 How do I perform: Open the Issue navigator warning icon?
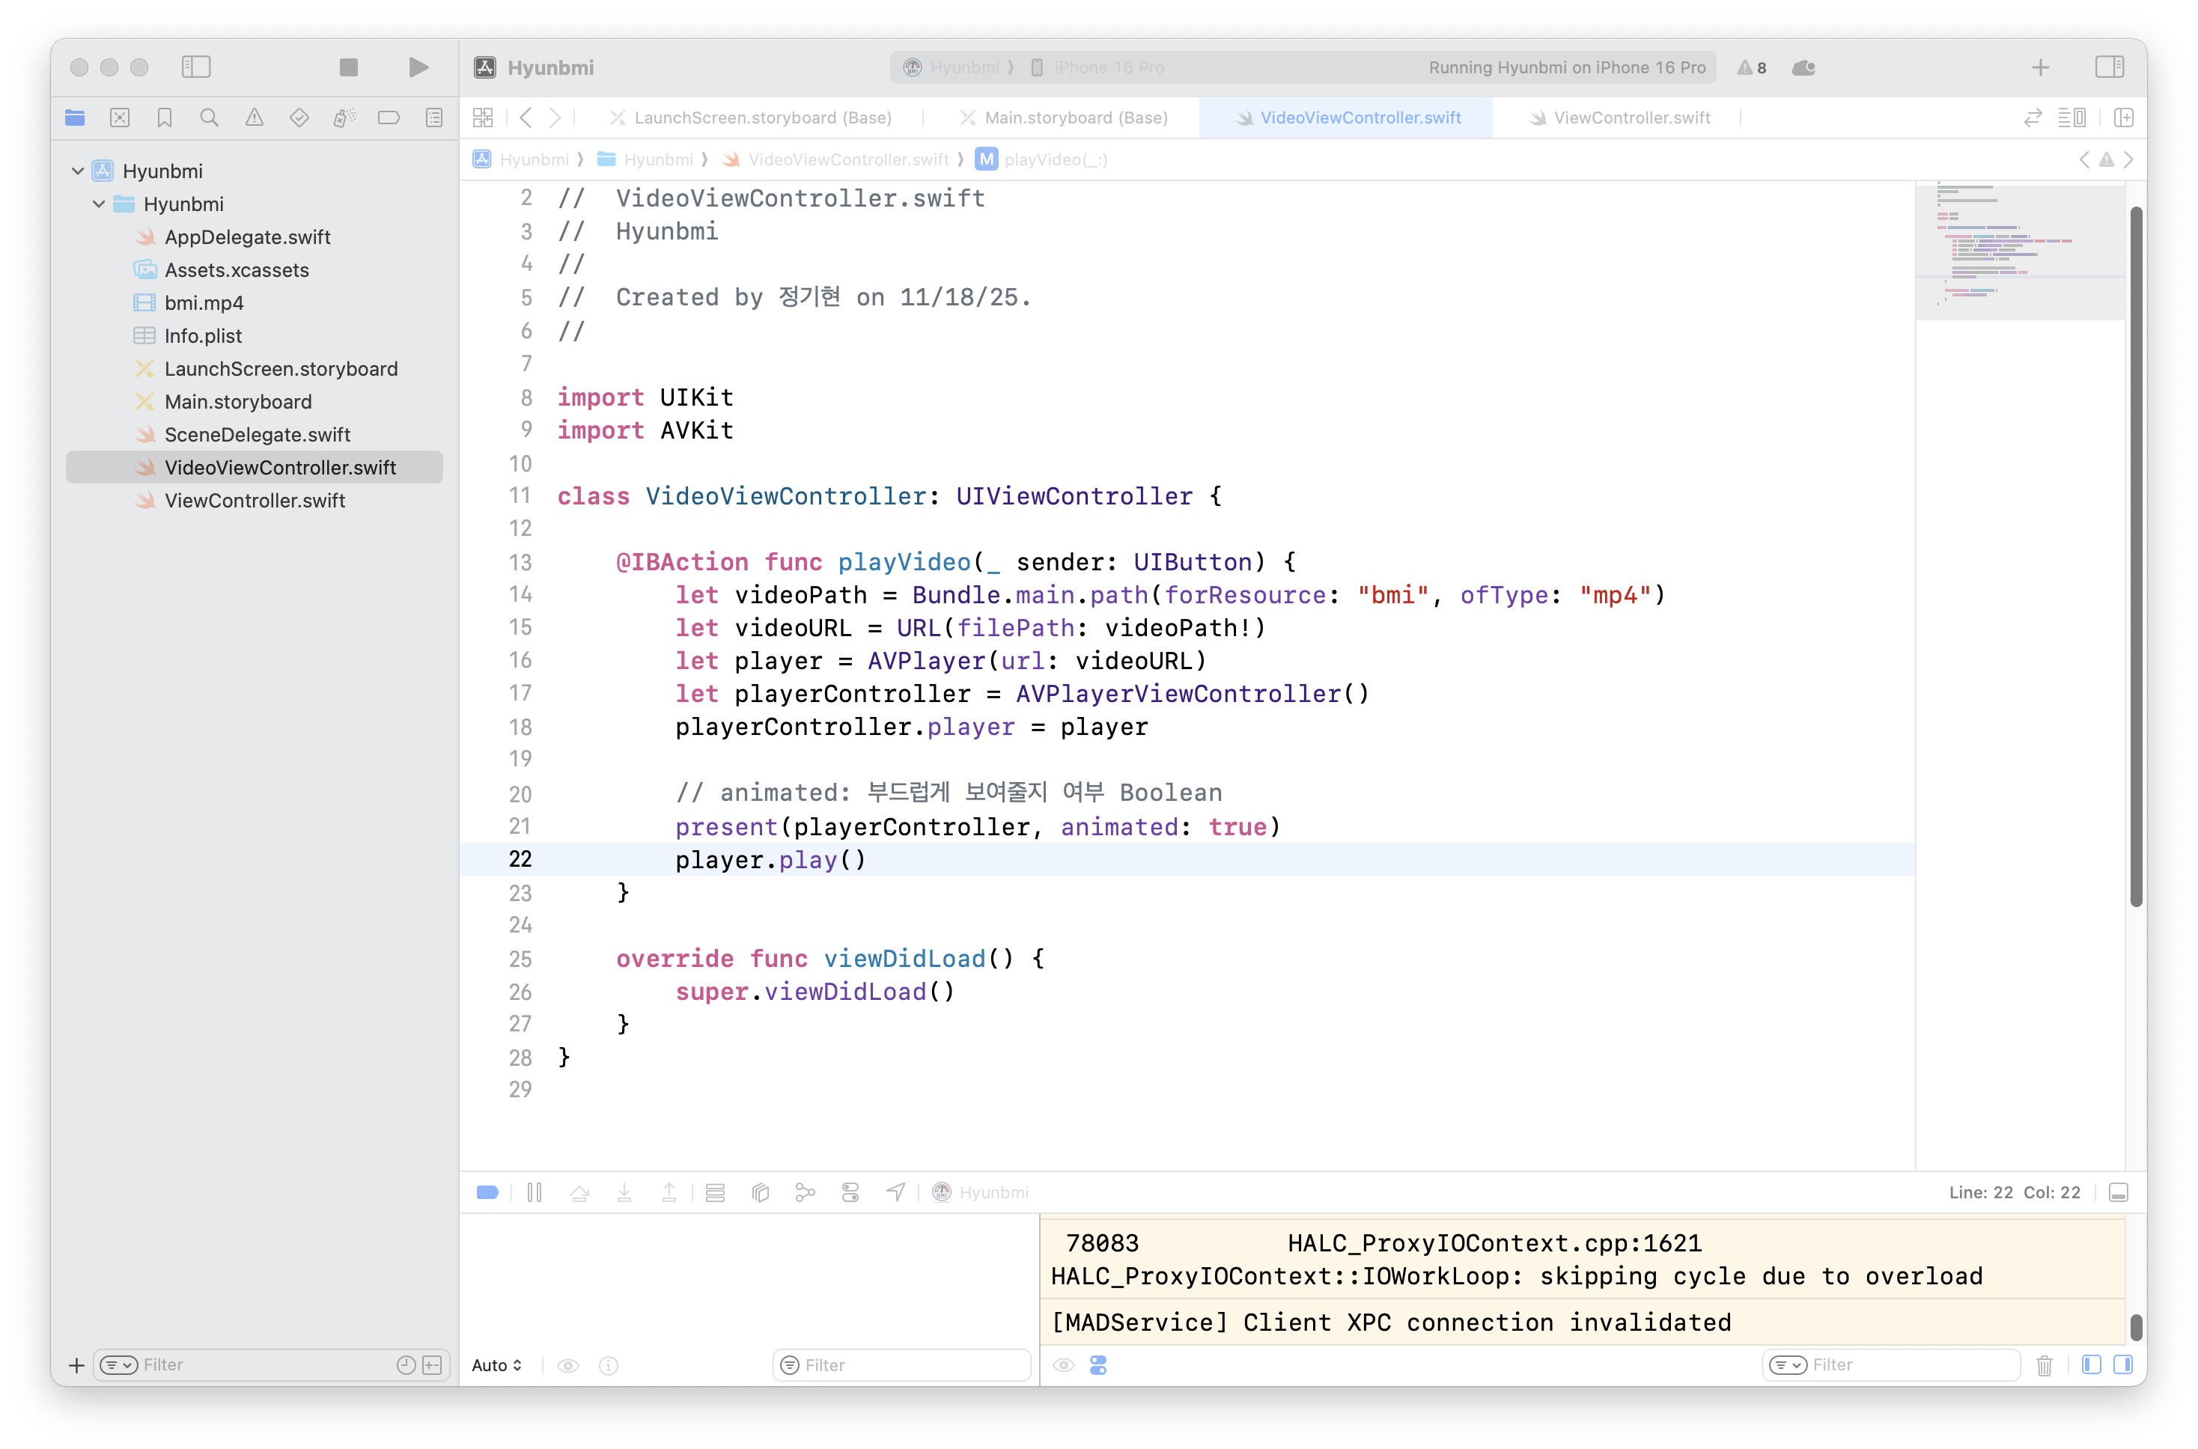pos(255,118)
